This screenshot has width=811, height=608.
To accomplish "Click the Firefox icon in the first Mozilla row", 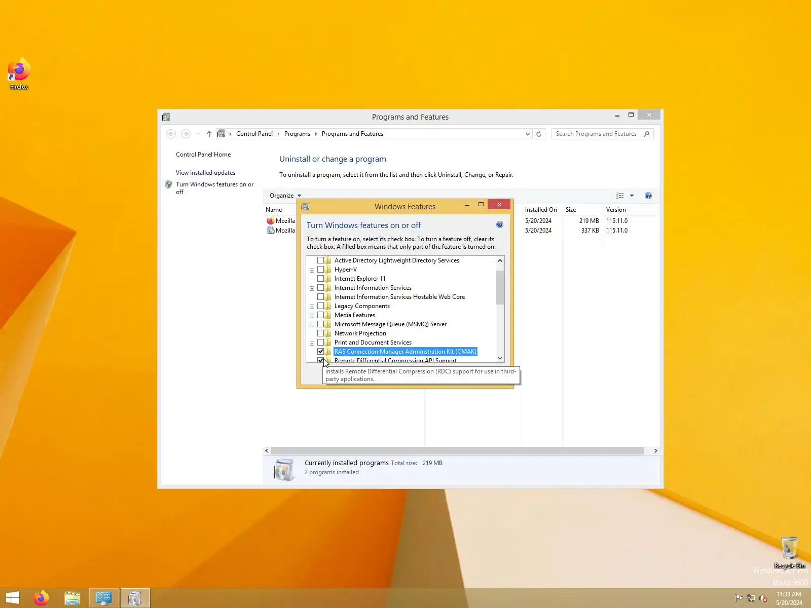I will point(270,221).
